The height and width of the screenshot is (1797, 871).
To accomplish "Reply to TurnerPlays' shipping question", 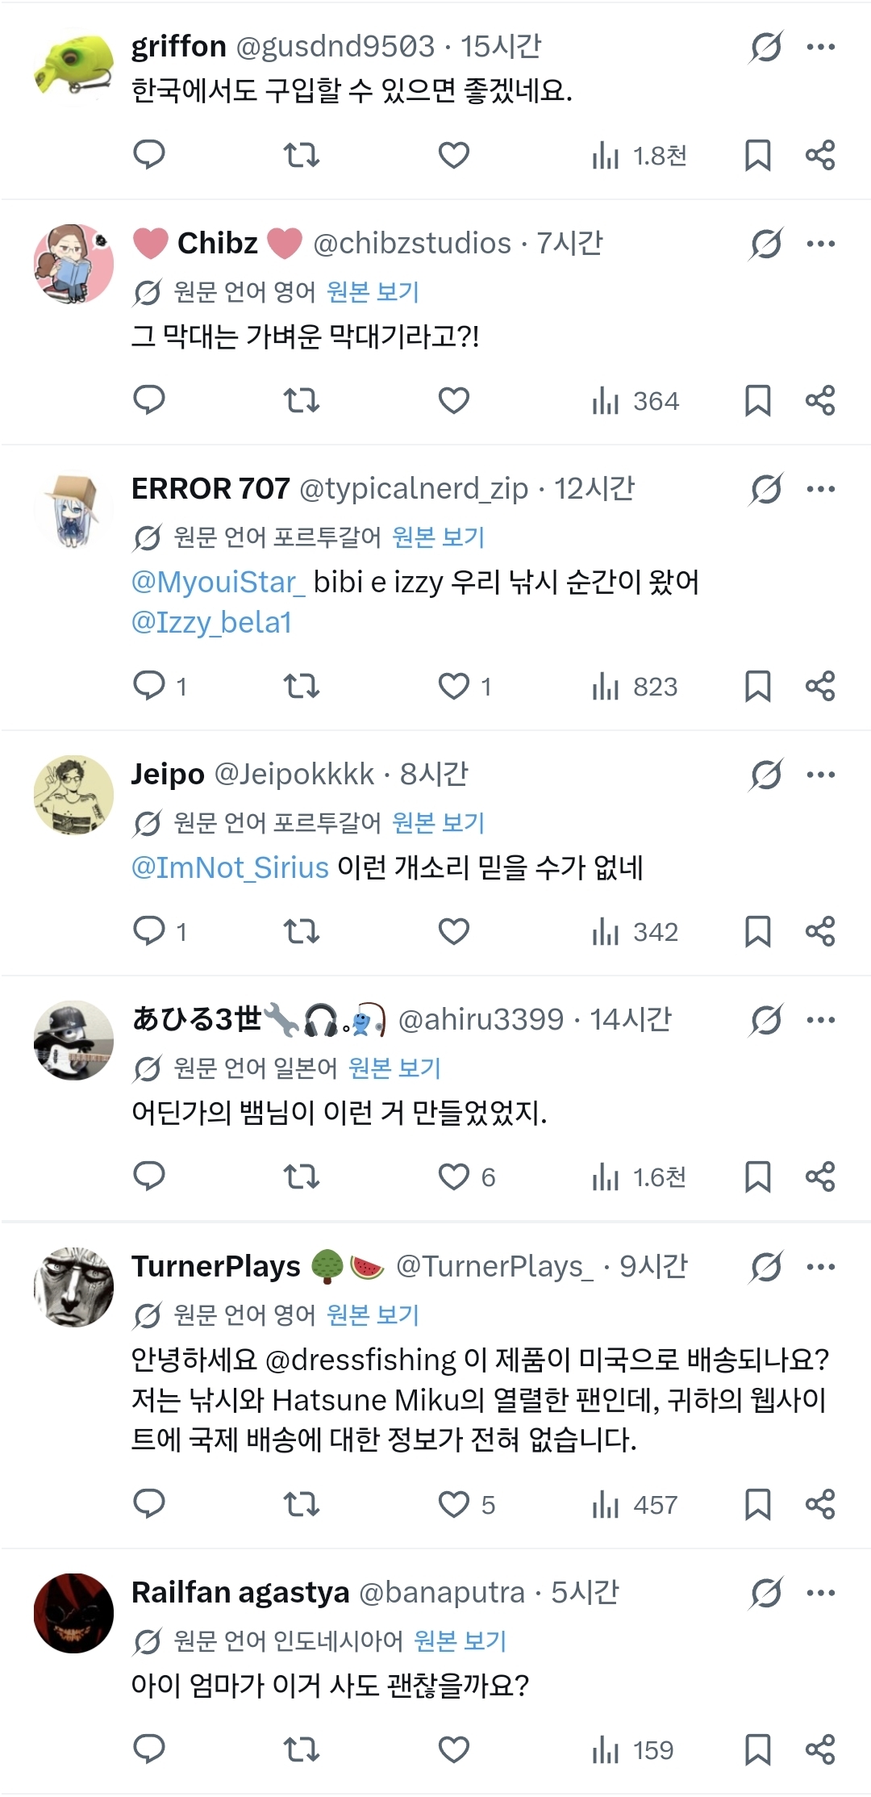I will (149, 1504).
